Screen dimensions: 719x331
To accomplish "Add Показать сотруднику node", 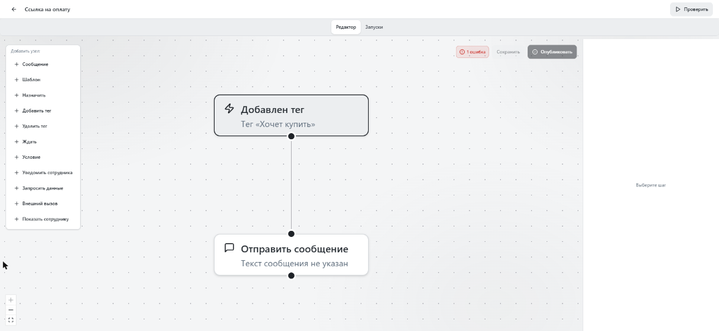I will [43, 219].
